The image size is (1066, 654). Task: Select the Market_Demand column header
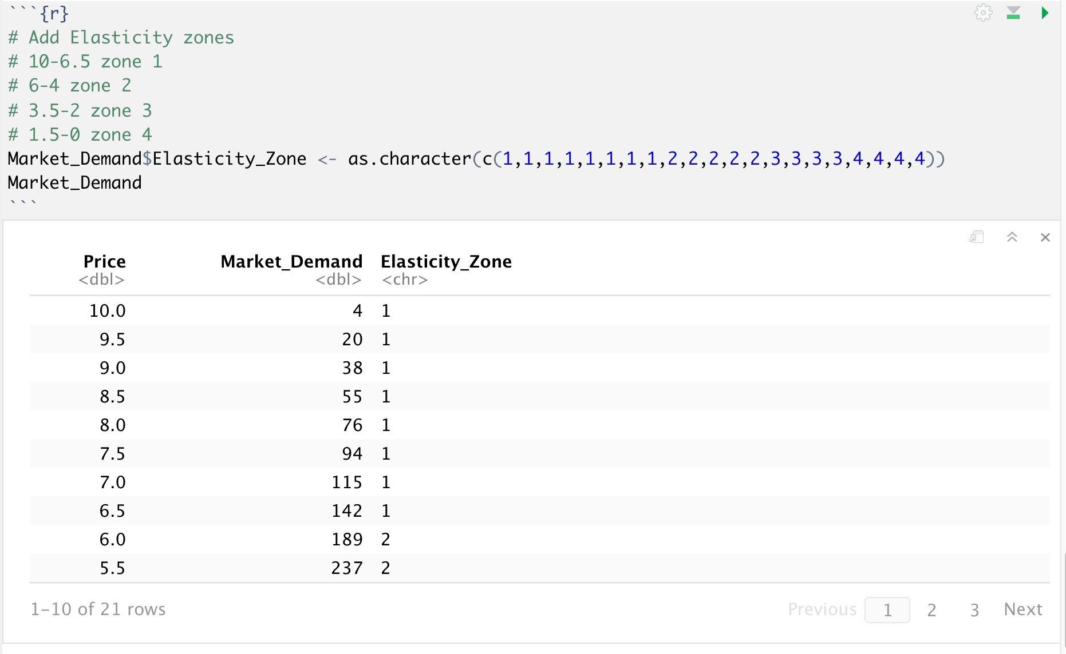[x=291, y=262]
